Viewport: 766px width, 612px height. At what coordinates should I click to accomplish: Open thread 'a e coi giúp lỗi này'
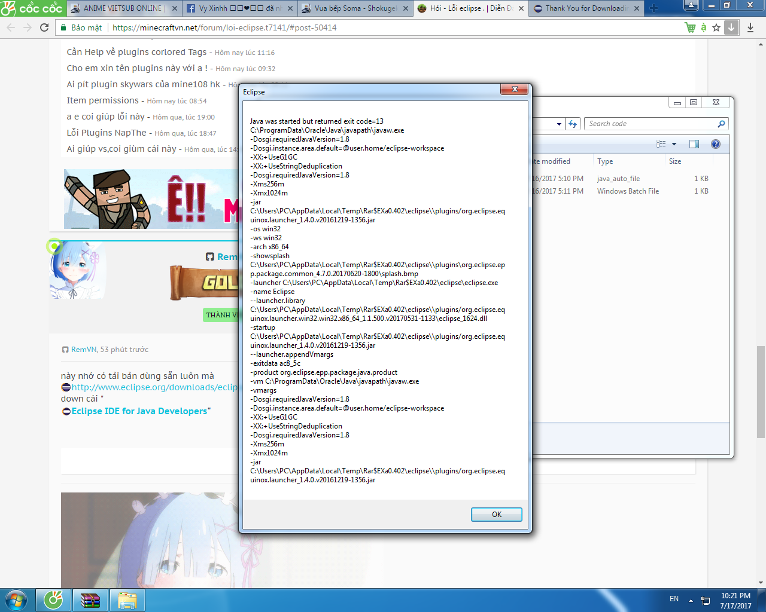105,117
